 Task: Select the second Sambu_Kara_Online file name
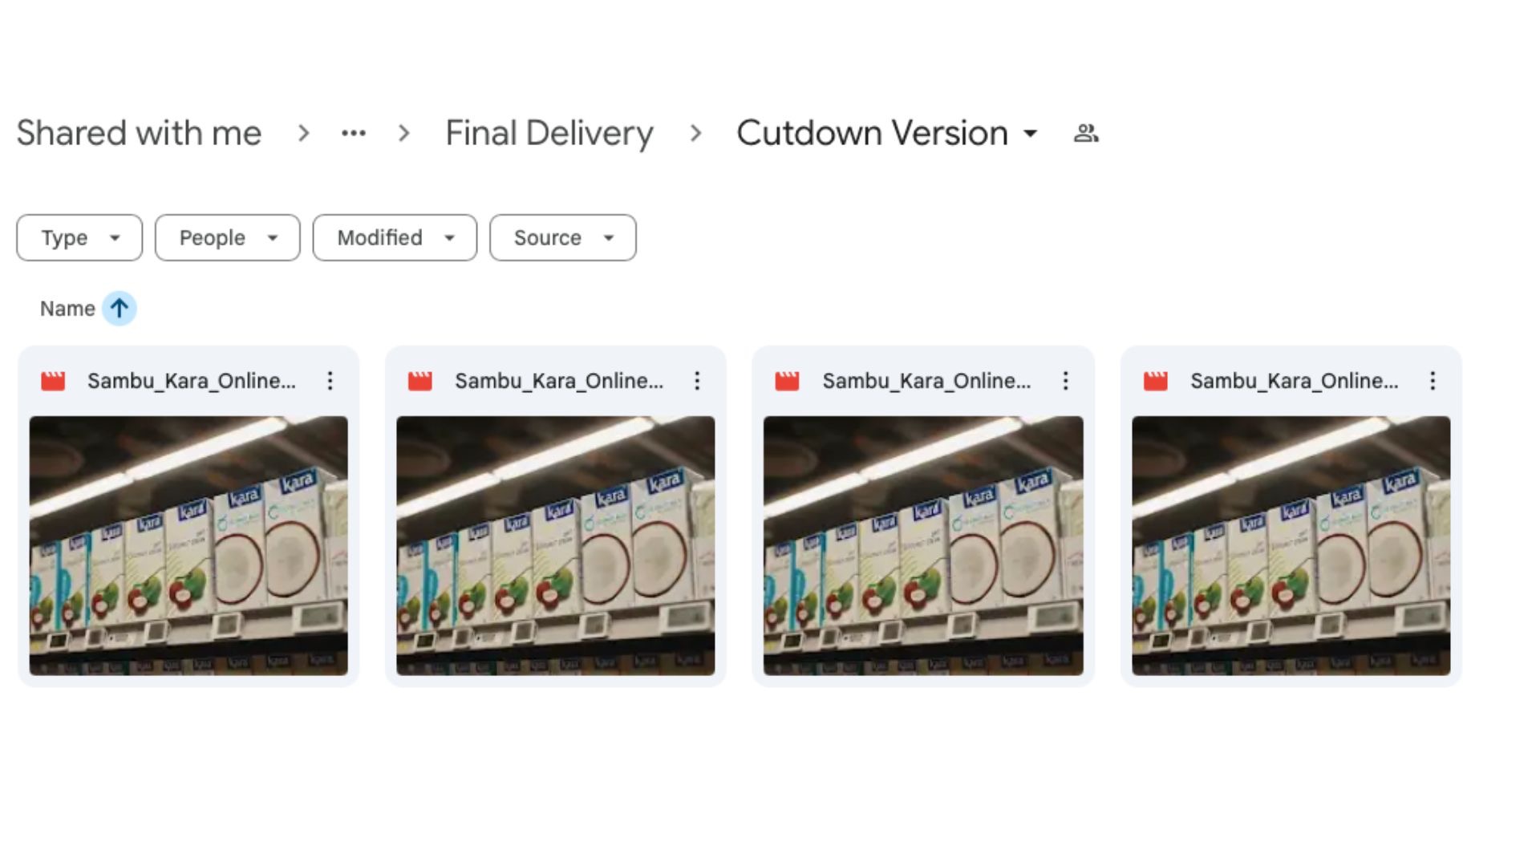[x=559, y=381]
